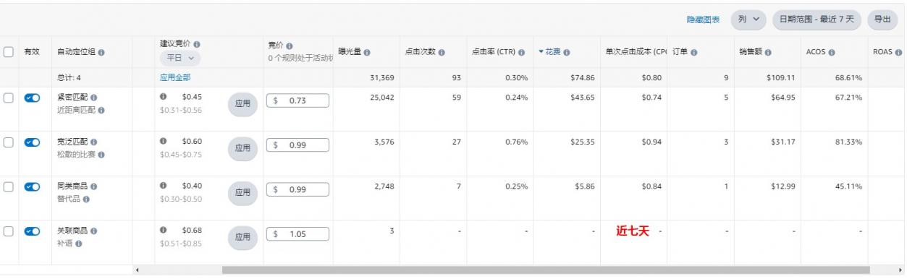Image resolution: width=907 pixels, height=279 pixels.
Task: Click the left arrow of horizontal scrollbar
Action: click(x=138, y=270)
